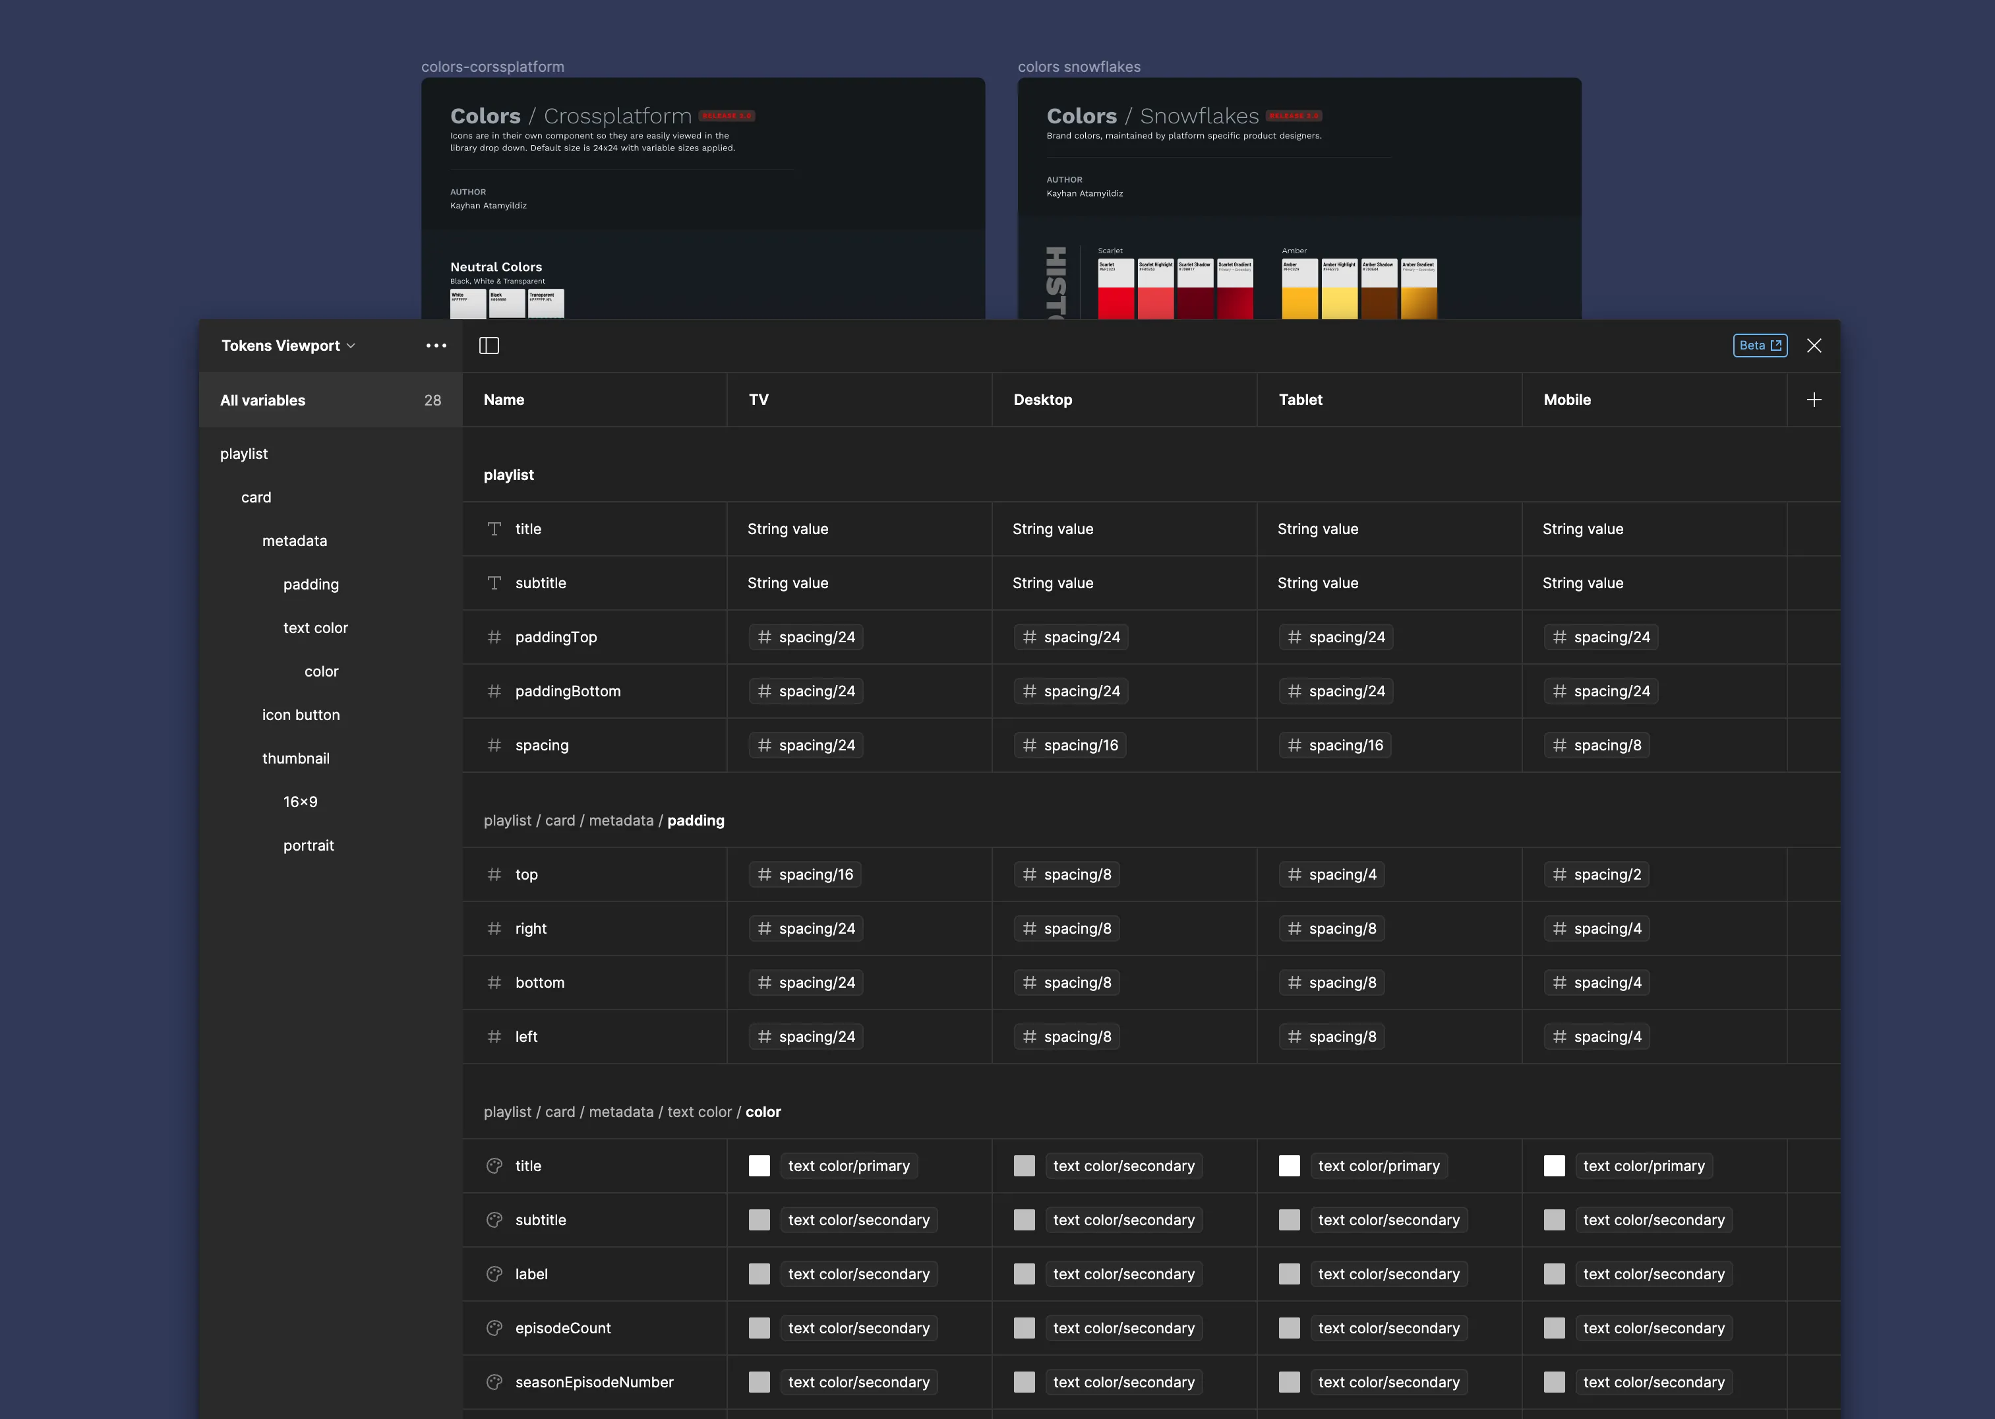Click Mobile spacing/8 alias for spacing row
The height and width of the screenshot is (1419, 1995).
point(1597,746)
